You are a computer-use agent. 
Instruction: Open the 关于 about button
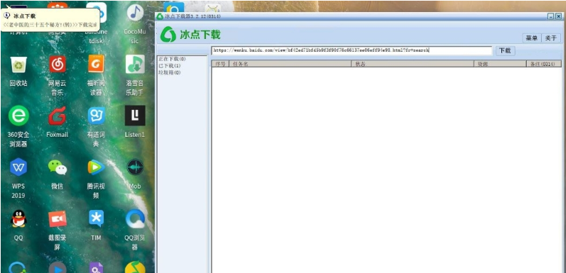(551, 38)
